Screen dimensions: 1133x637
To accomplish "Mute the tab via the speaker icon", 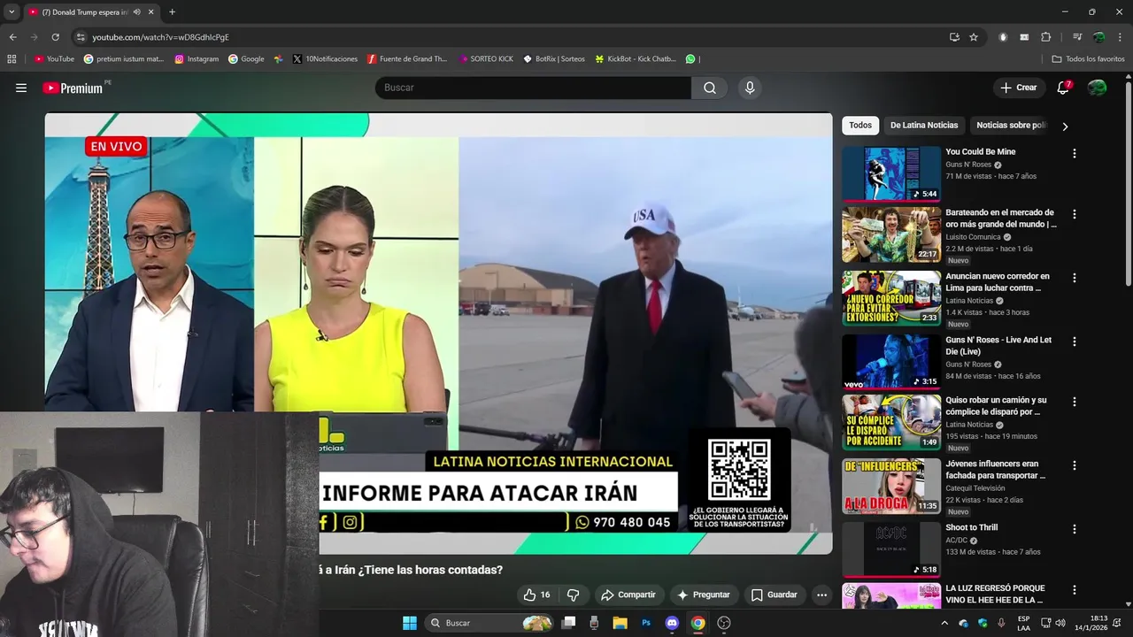I will click(x=136, y=12).
